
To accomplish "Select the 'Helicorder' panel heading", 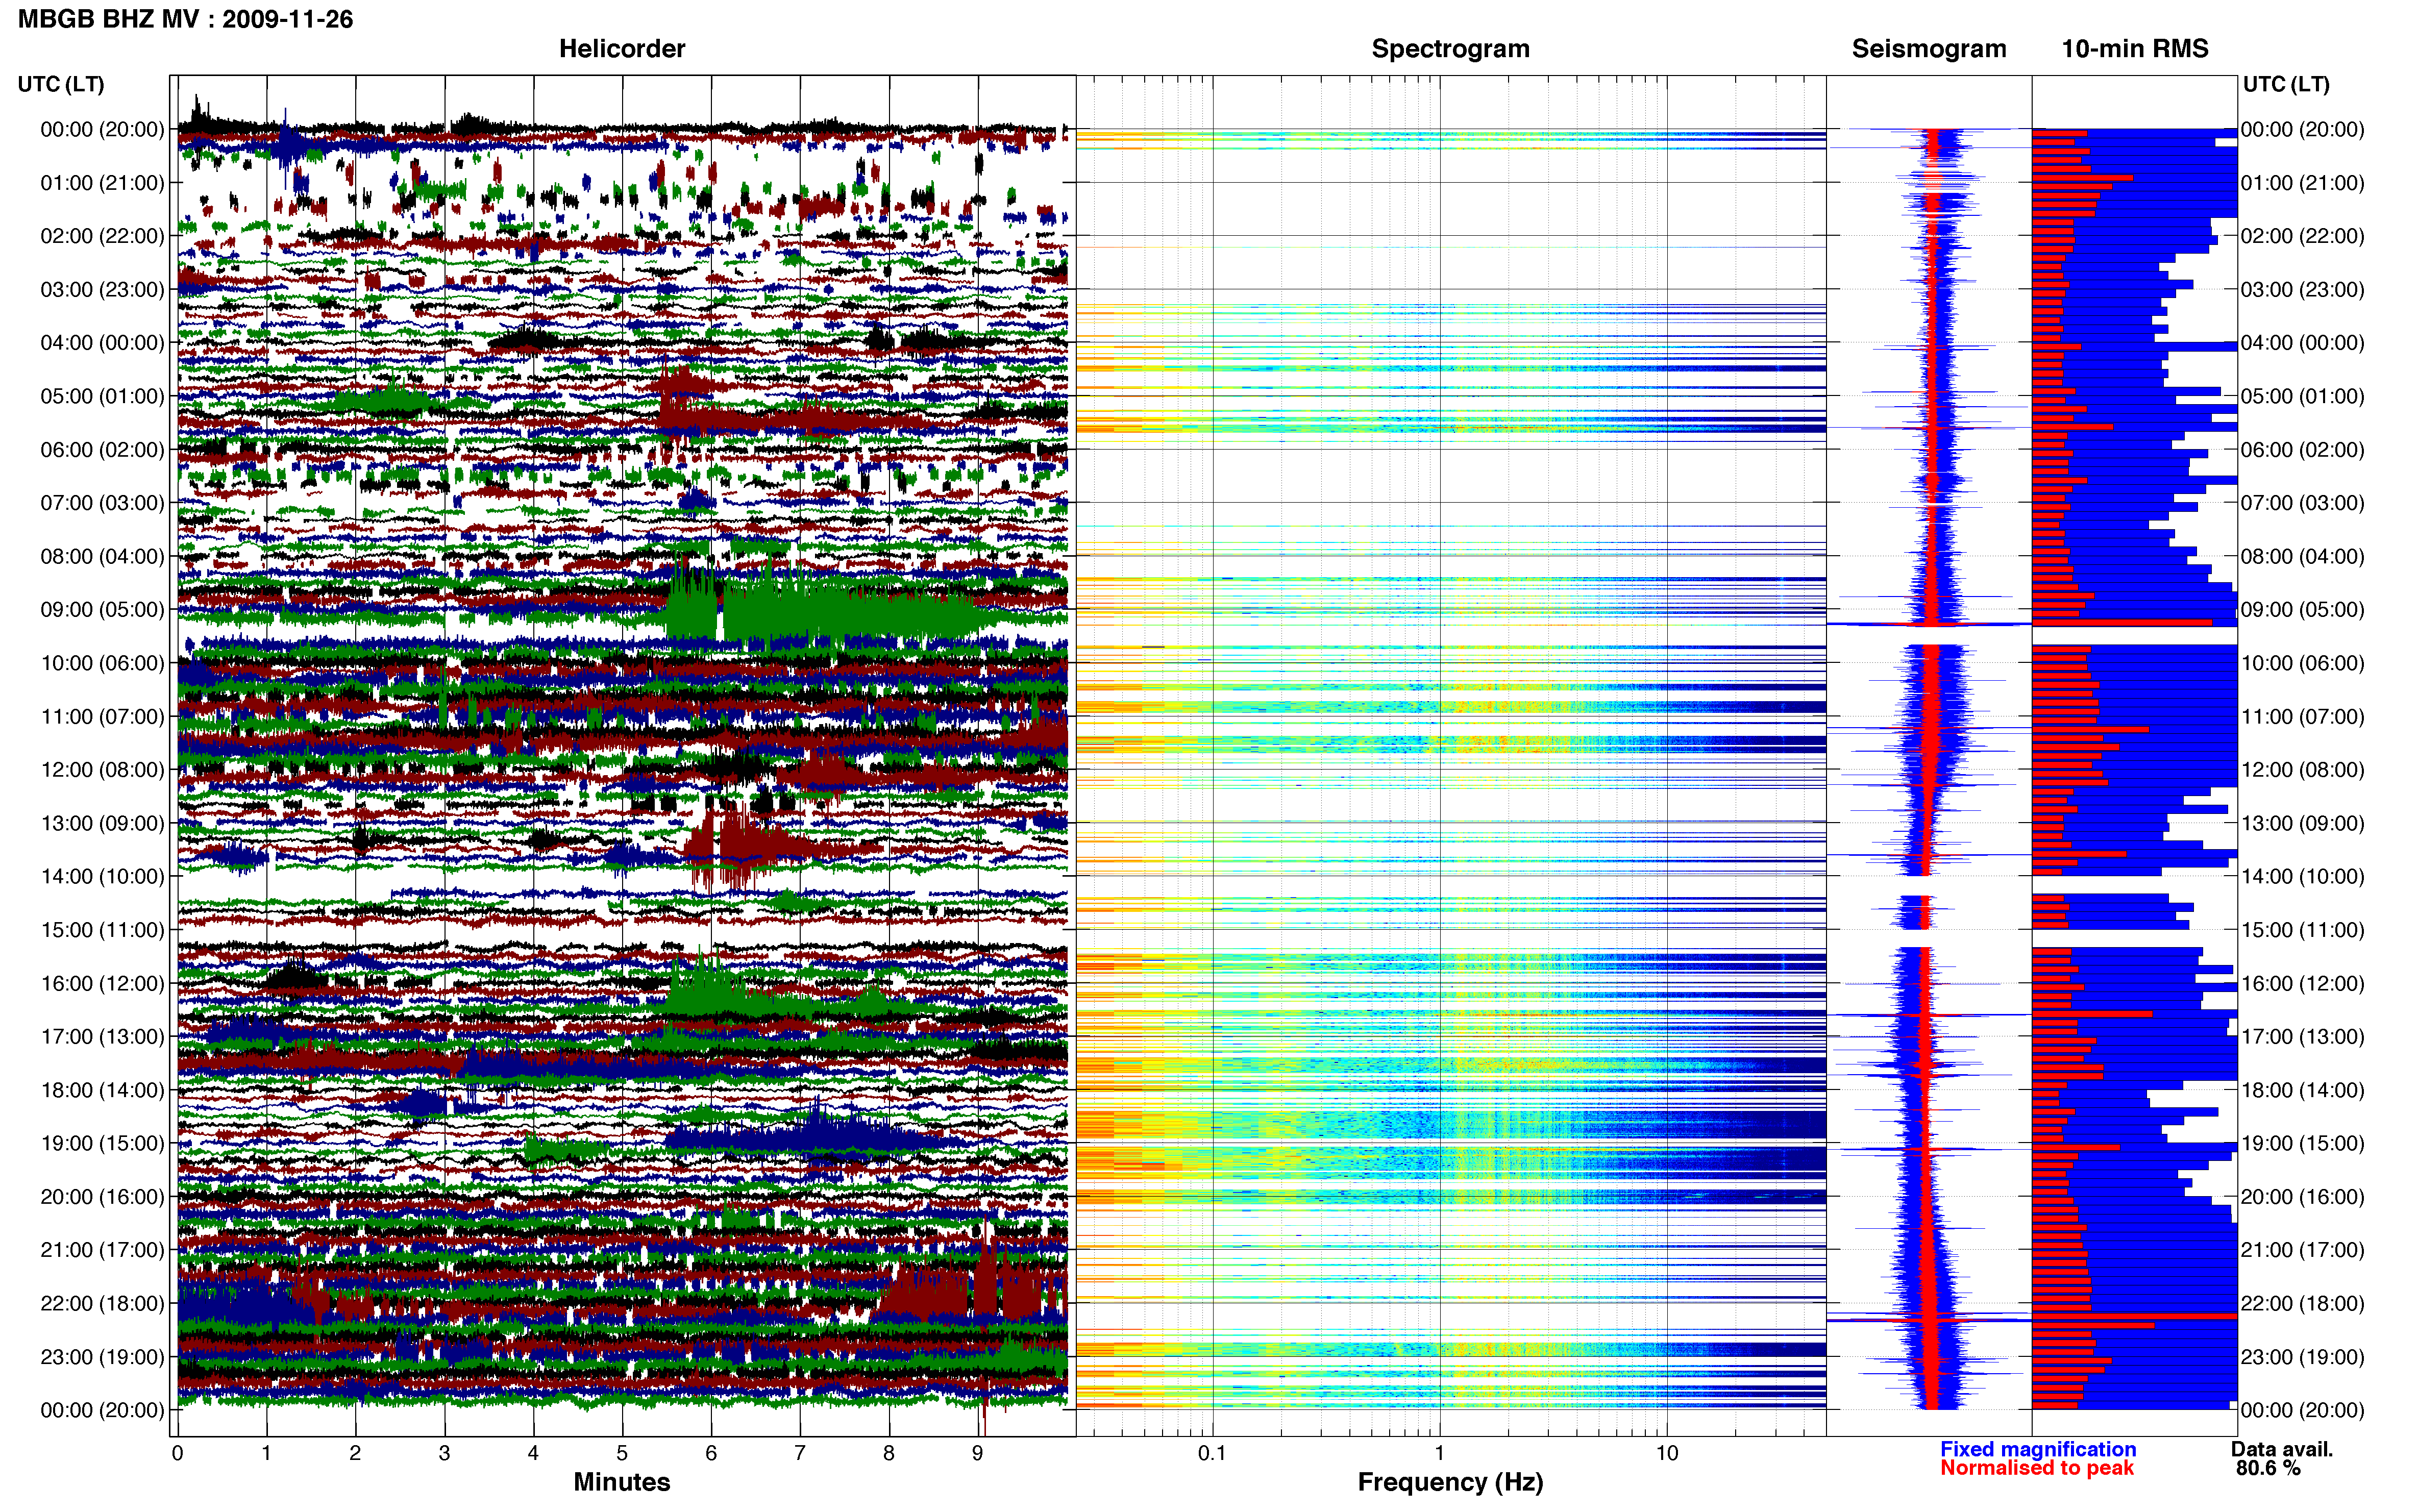I will tap(621, 48).
